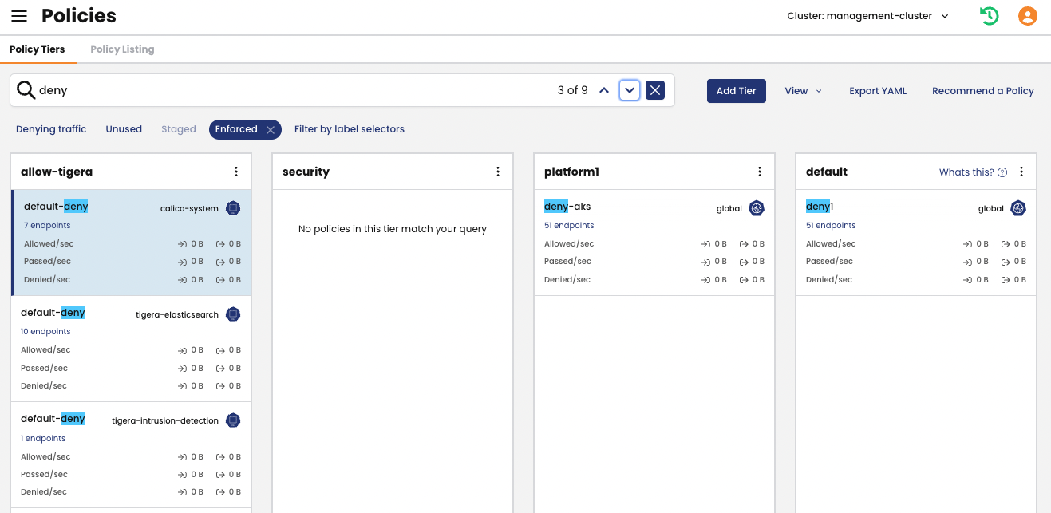Viewport: 1051px width, 513px height.
Task: Clear the search with the X button
Action: tap(655, 90)
